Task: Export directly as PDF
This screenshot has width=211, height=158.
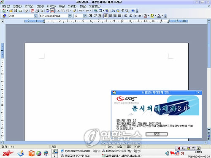Action: (32, 11)
